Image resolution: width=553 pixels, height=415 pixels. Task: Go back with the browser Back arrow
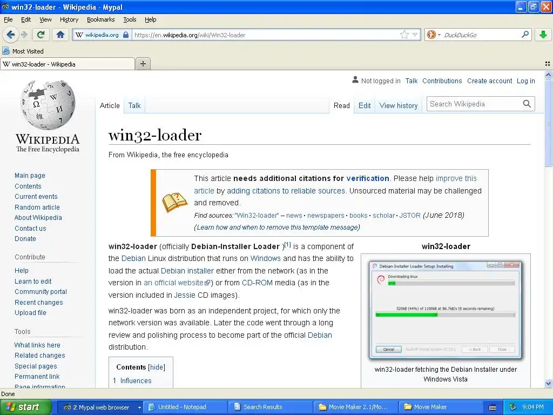[x=11, y=35]
